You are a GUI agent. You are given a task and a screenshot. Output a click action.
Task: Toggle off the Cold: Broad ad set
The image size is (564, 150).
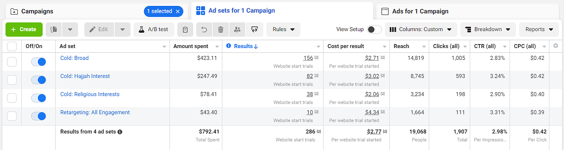[x=39, y=62]
